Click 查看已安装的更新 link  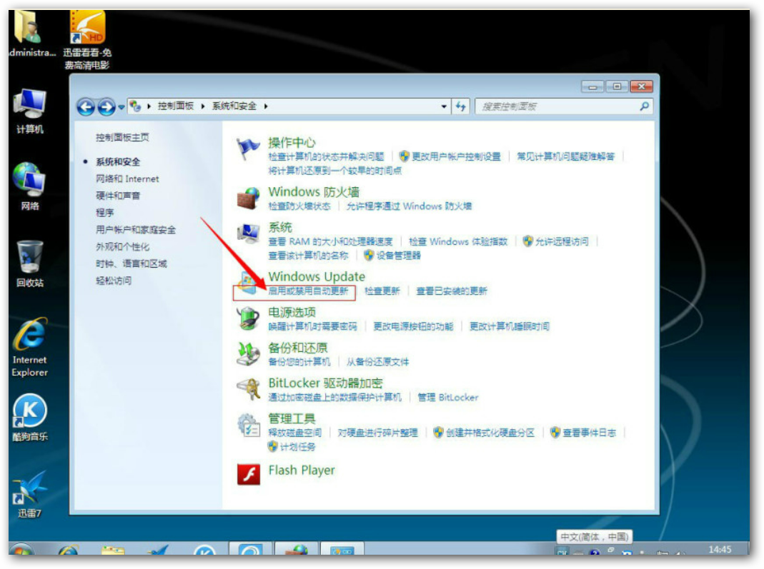click(x=452, y=291)
